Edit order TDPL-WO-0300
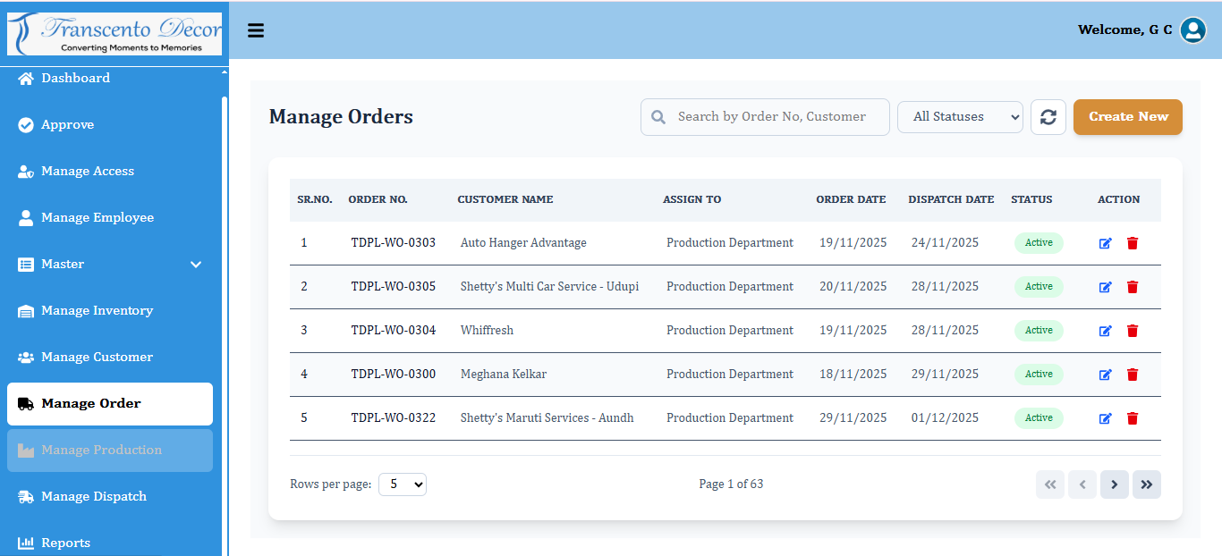Viewport: 1222px width, 556px height. [1105, 375]
